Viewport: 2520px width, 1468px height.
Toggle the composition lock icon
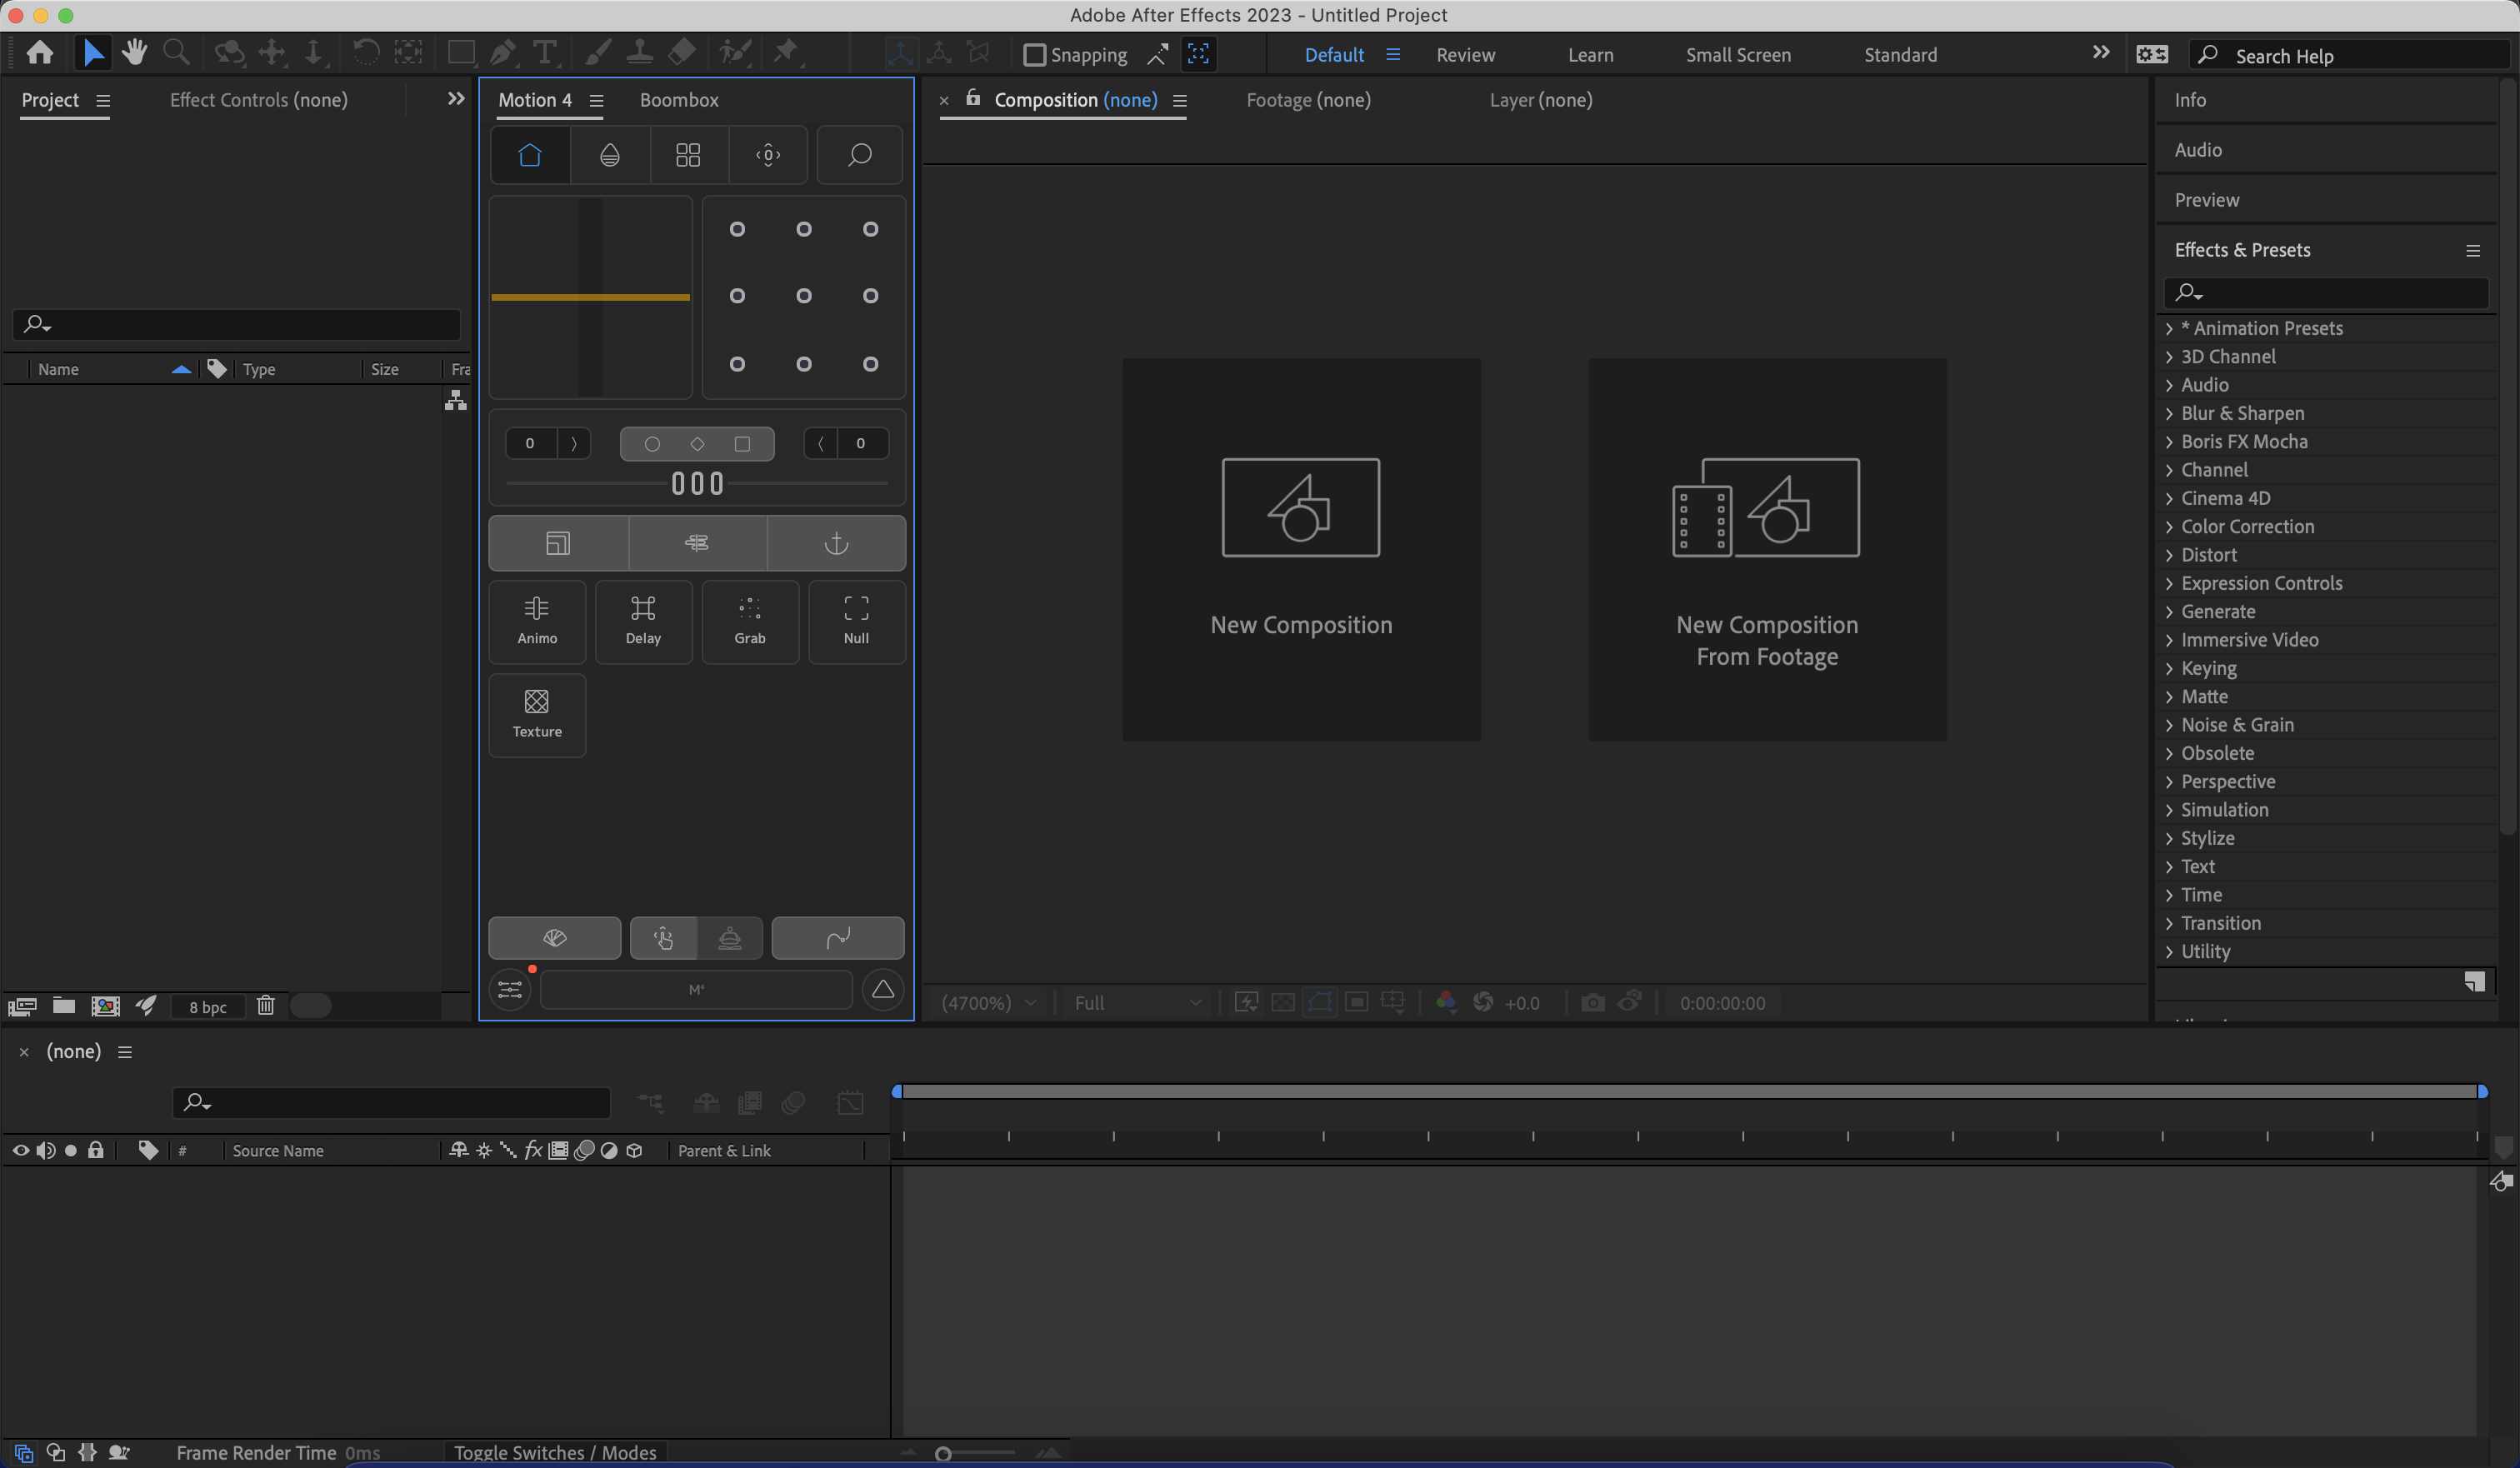click(x=972, y=98)
